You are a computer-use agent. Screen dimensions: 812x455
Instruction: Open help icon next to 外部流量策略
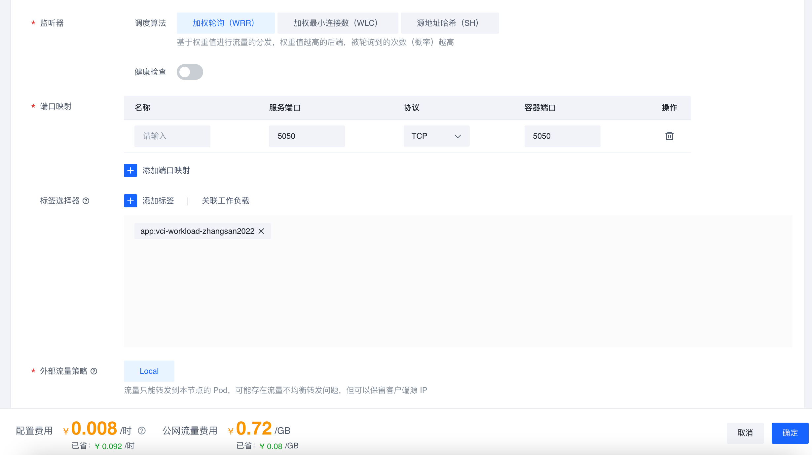[94, 371]
